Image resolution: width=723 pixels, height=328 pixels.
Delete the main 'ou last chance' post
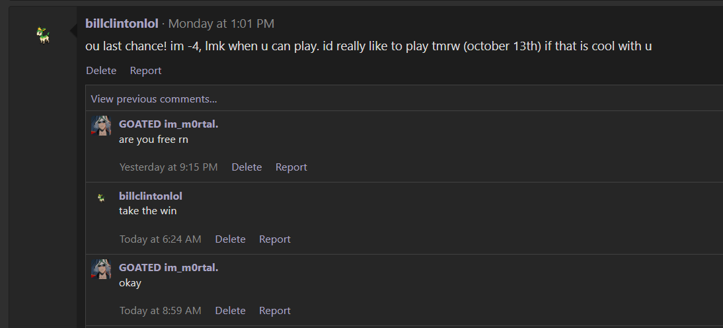coord(101,71)
